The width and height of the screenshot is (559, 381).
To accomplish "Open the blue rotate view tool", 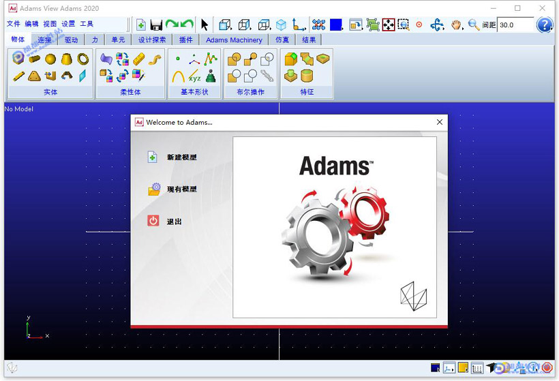I will [437, 25].
